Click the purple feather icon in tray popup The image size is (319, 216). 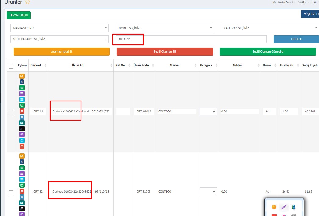tap(284, 207)
